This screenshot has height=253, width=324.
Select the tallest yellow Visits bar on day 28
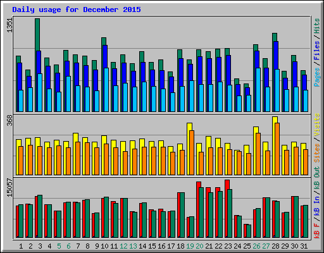point(275,145)
